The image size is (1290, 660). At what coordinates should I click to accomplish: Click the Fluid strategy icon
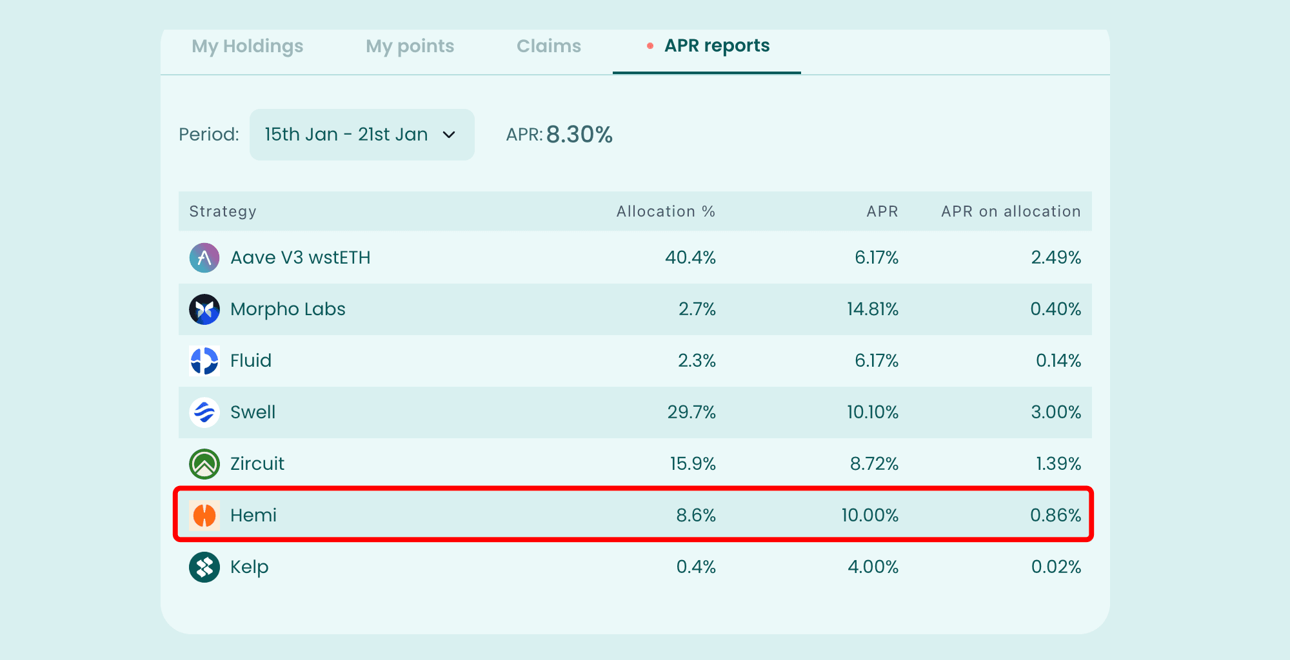point(204,361)
